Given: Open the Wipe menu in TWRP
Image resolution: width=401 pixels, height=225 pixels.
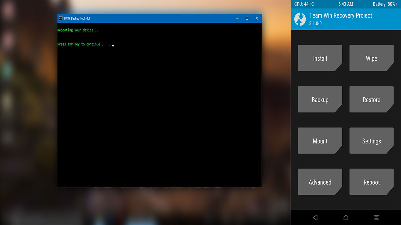Looking at the screenshot, I should [371, 58].
